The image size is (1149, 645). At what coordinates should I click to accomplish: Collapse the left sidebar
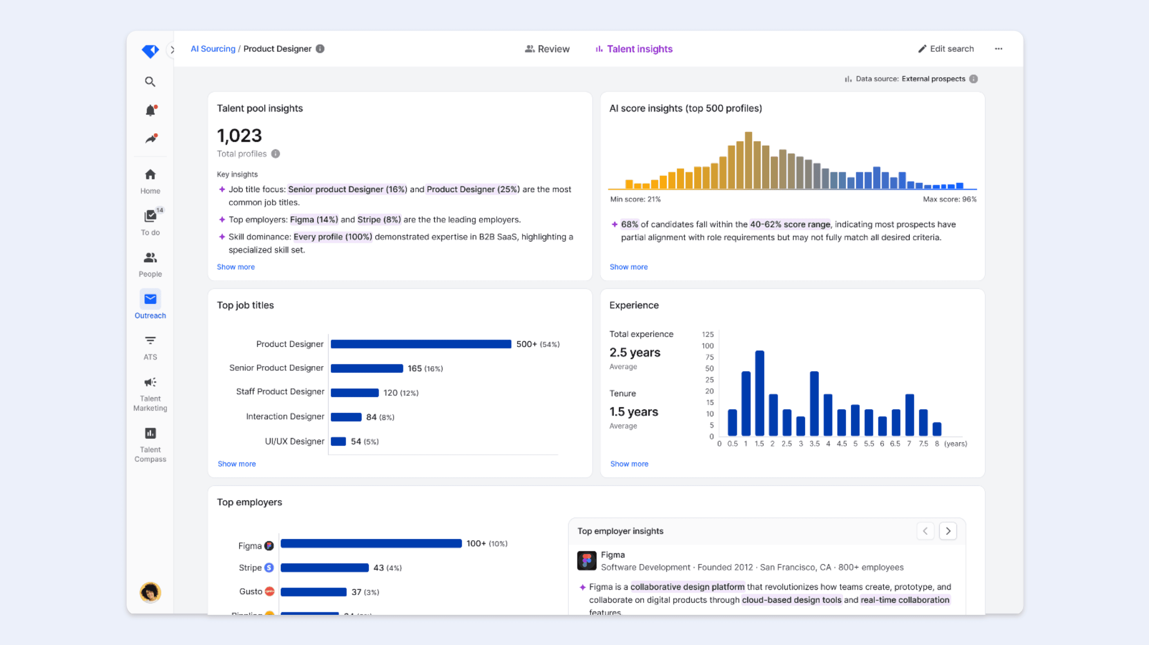pos(173,50)
